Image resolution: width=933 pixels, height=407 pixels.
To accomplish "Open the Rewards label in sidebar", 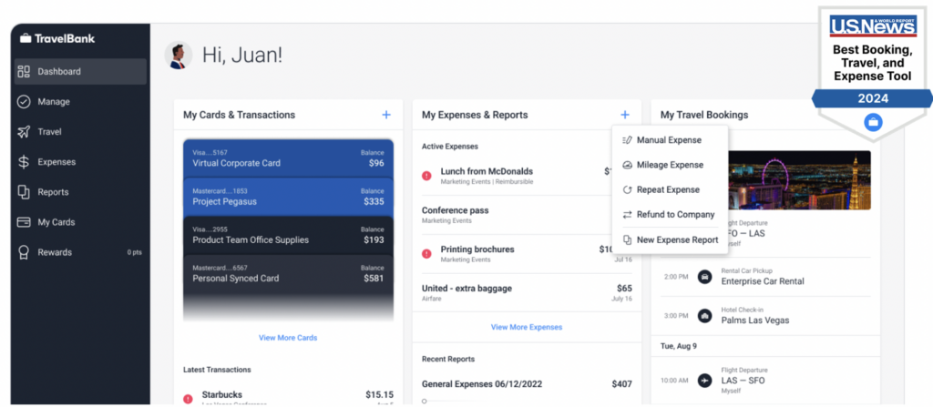I will click(x=55, y=252).
